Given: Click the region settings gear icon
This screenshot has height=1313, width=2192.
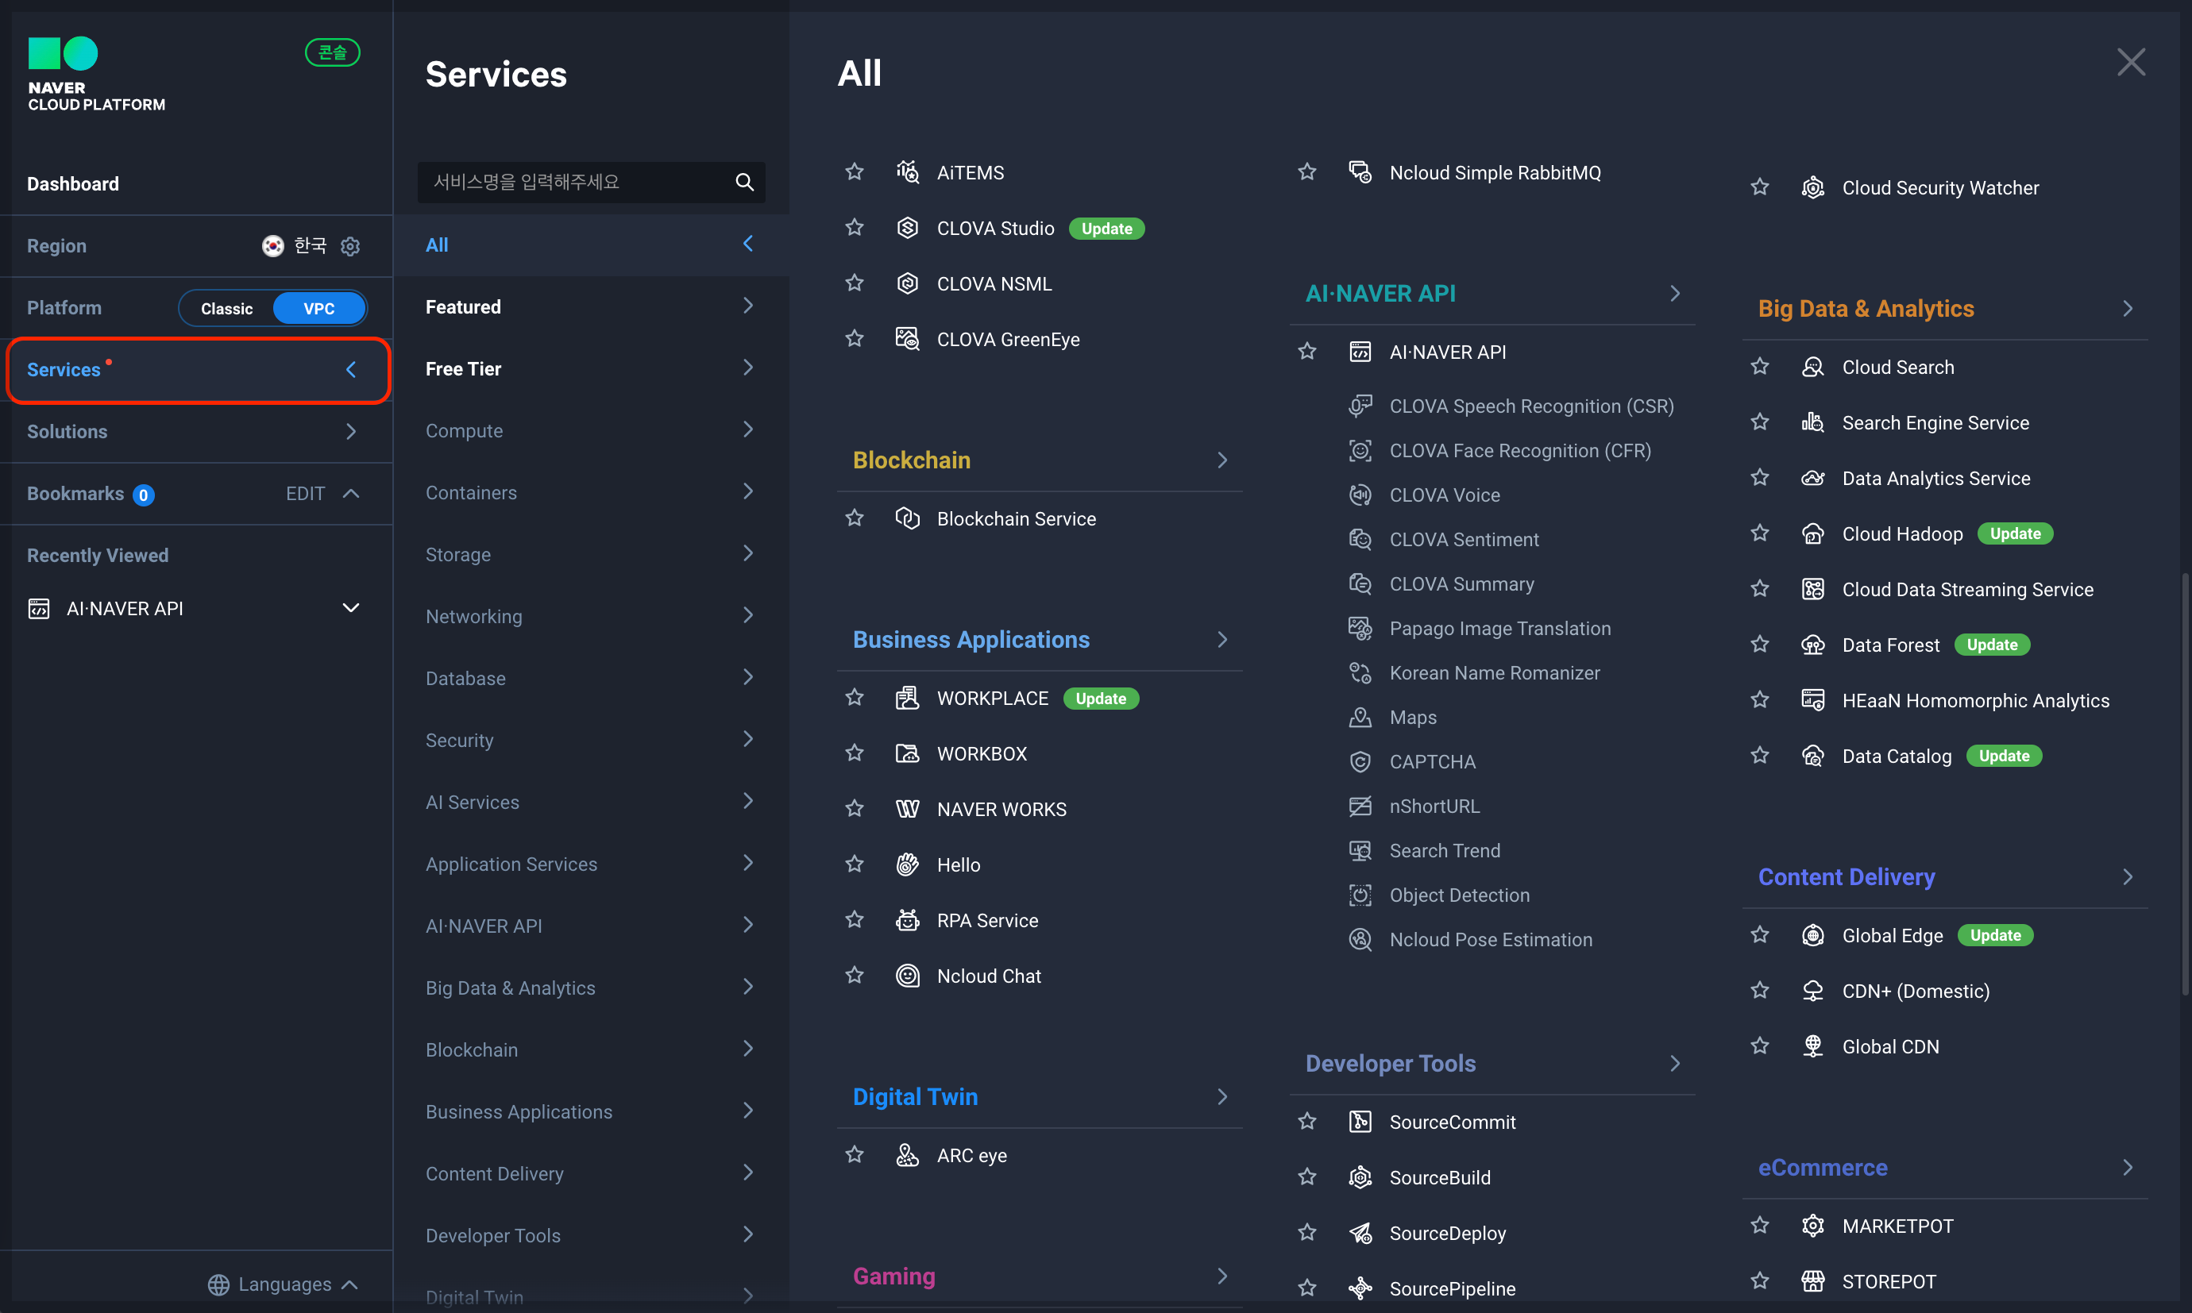Looking at the screenshot, I should point(350,246).
